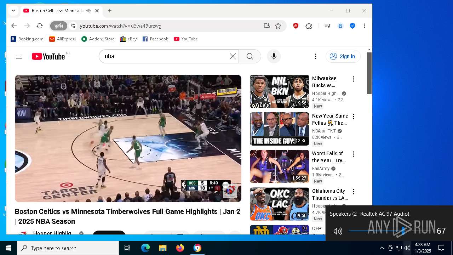Image resolution: width=453 pixels, height=255 pixels.
Task: Open the Action Center notifications
Action: pos(441,248)
